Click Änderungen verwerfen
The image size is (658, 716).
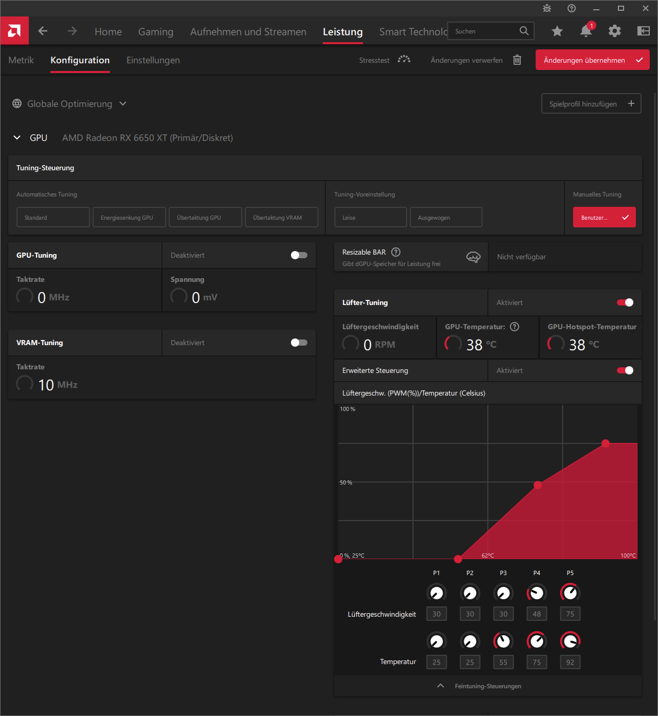(x=467, y=60)
